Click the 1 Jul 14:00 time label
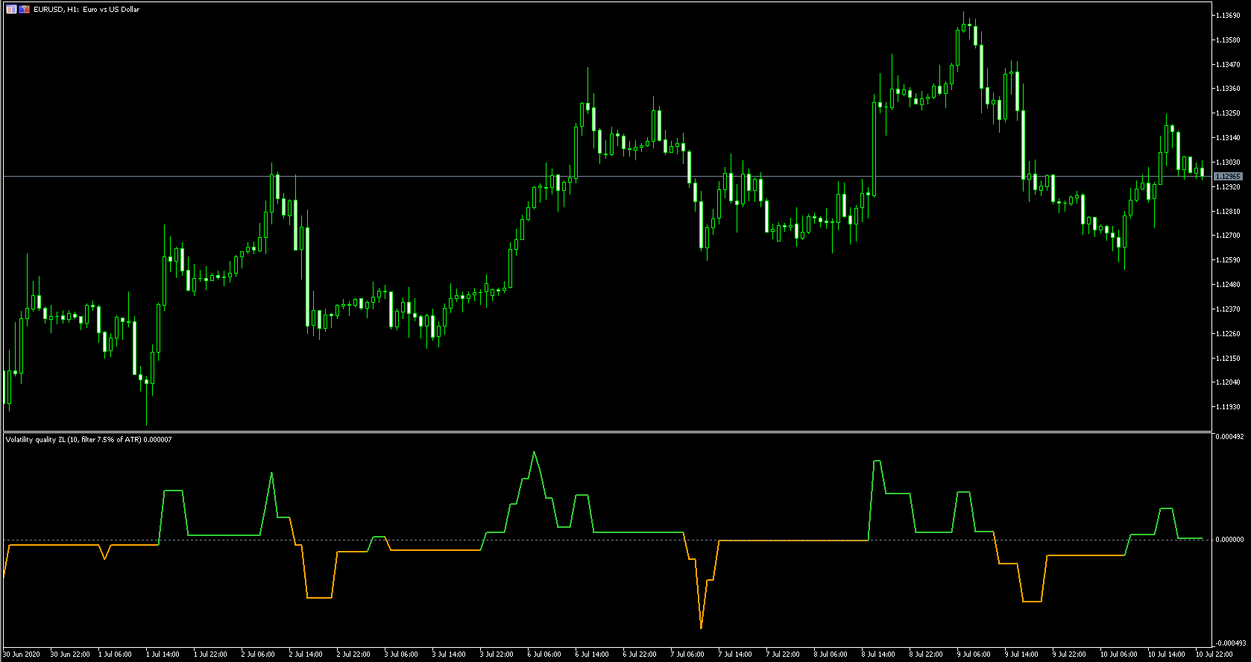1251x662 pixels. point(163,655)
